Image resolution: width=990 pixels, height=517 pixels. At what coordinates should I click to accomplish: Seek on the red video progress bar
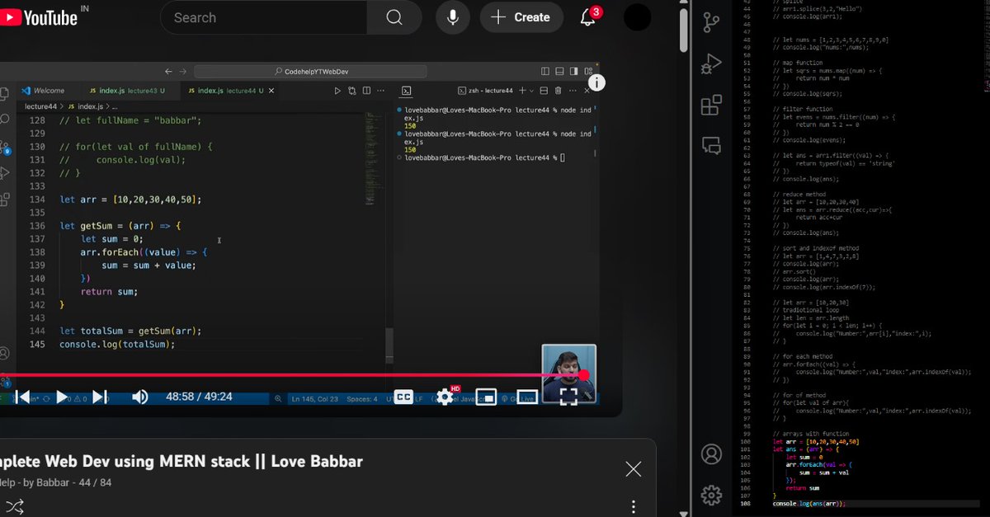tap(293, 375)
